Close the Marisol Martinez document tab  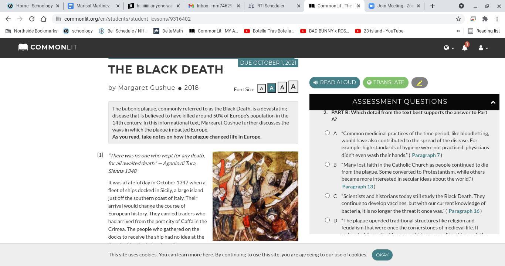[118, 6]
